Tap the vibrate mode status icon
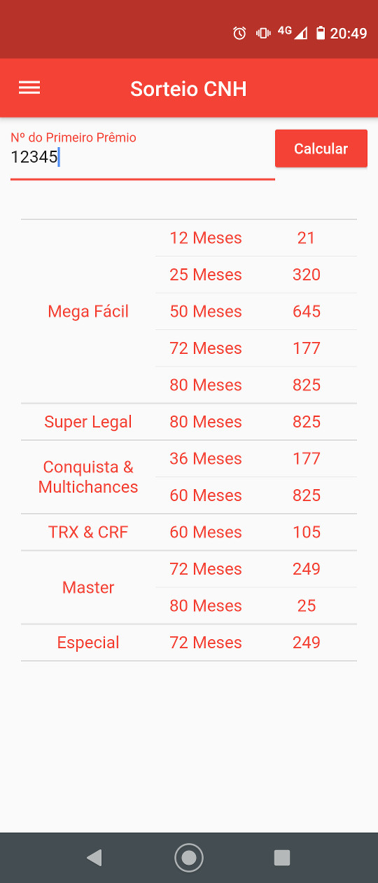The image size is (378, 883). 263,33
